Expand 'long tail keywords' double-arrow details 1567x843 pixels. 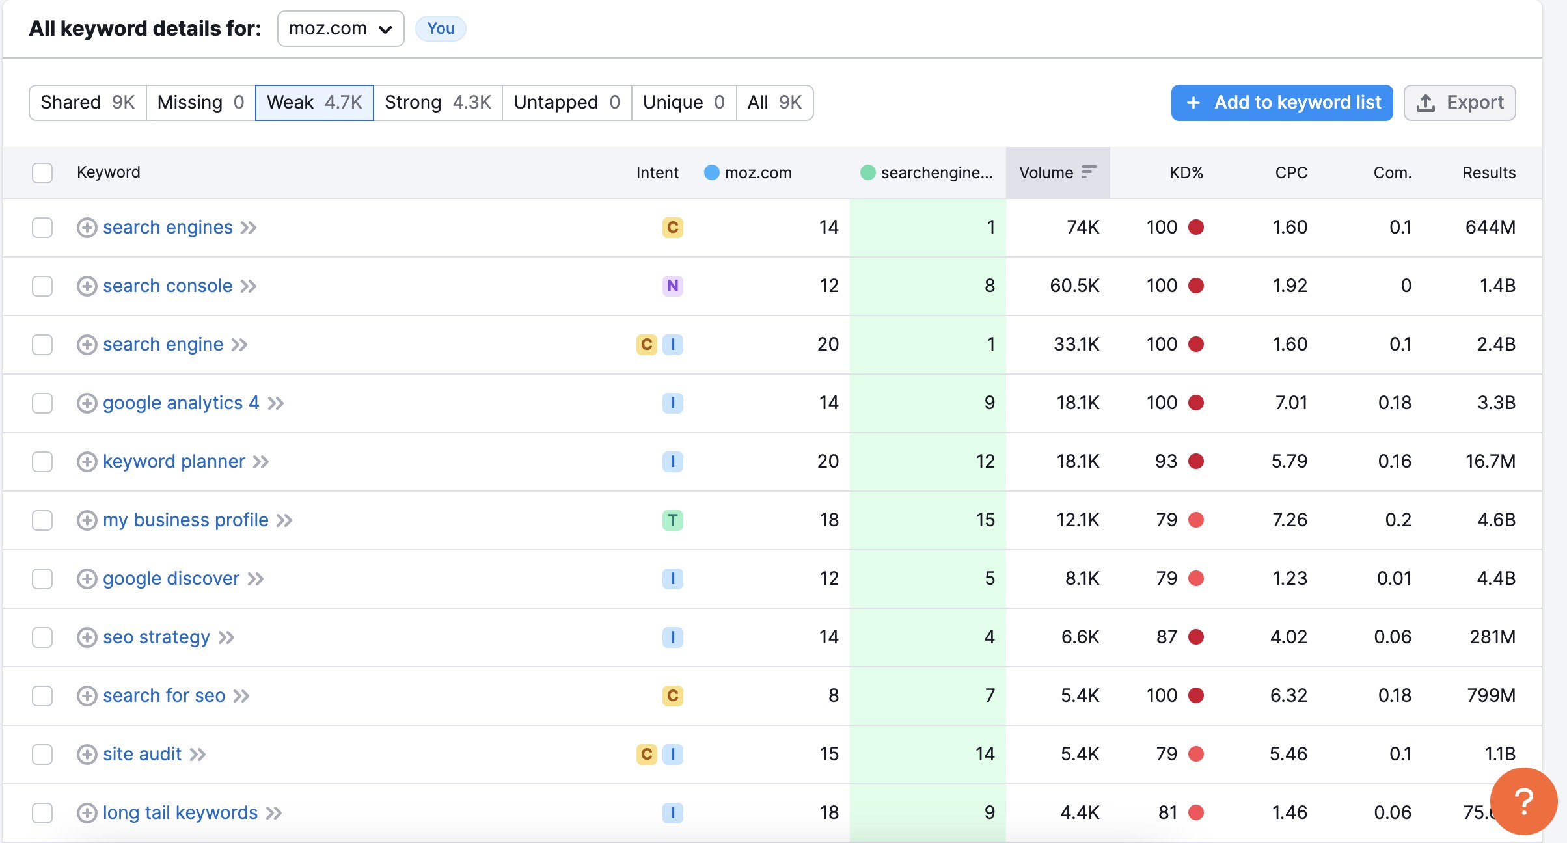pyautogui.click(x=274, y=813)
